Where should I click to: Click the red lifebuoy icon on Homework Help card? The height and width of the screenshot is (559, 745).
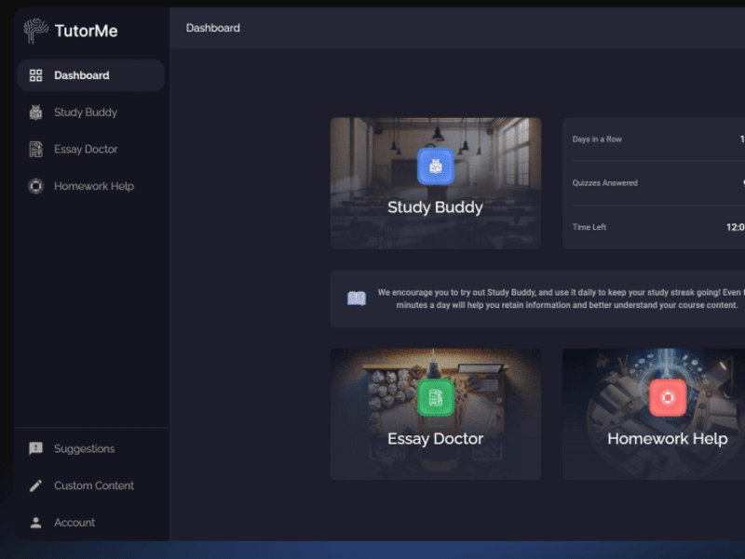[668, 398]
